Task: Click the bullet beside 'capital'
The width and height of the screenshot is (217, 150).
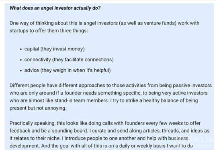Action: point(21,49)
